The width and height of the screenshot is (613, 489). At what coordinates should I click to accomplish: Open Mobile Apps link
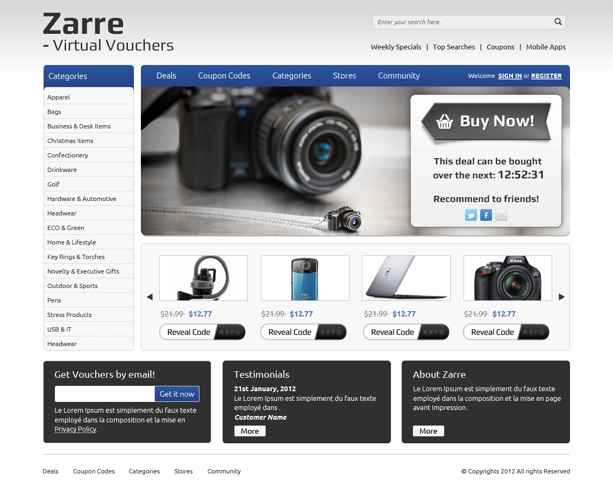546,47
